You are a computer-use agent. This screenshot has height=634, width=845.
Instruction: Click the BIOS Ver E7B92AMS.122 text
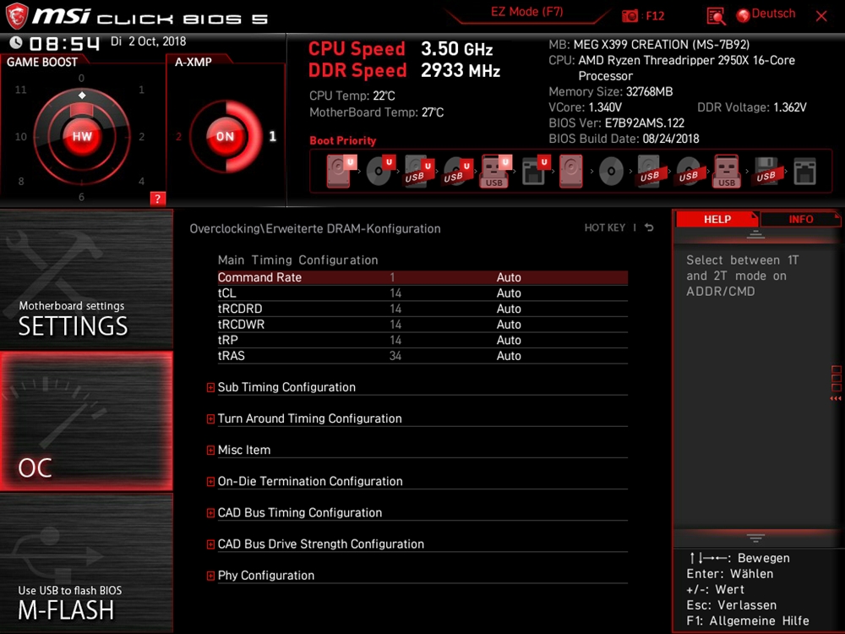coord(617,123)
